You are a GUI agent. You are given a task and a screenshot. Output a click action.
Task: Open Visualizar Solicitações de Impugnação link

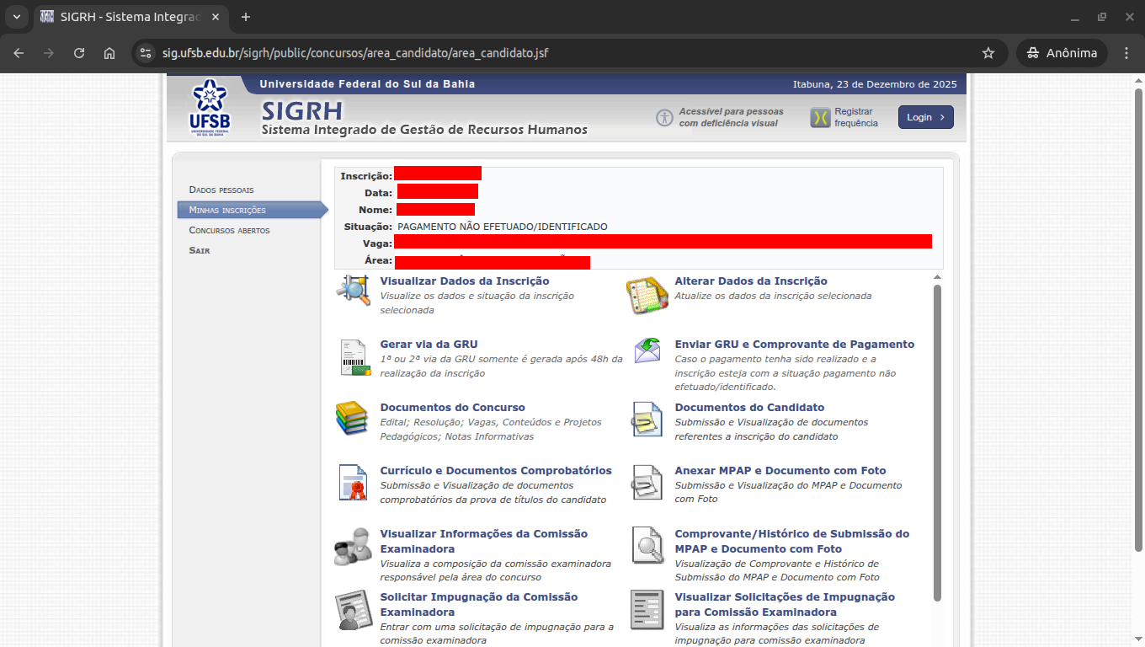click(784, 604)
